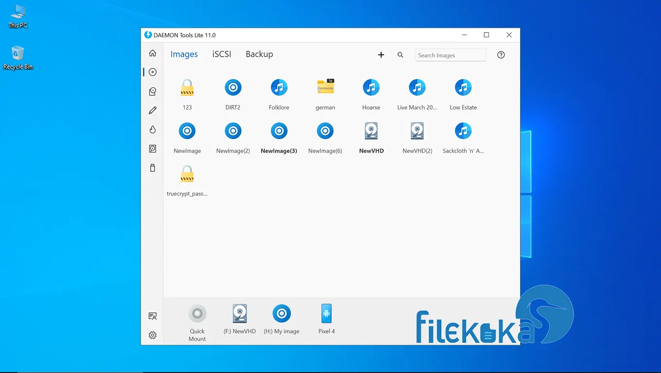The width and height of the screenshot is (661, 373).
Task: Select the DIRT2 disc image
Action: (x=233, y=87)
